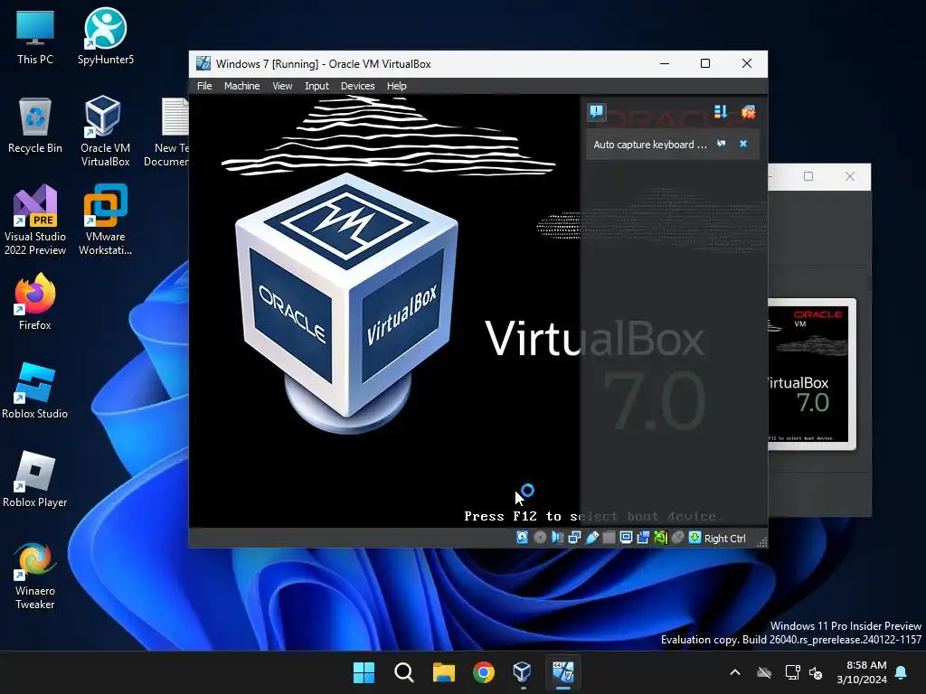Switch to VirtualBox Manager taskbar icon

pyautogui.click(x=523, y=672)
